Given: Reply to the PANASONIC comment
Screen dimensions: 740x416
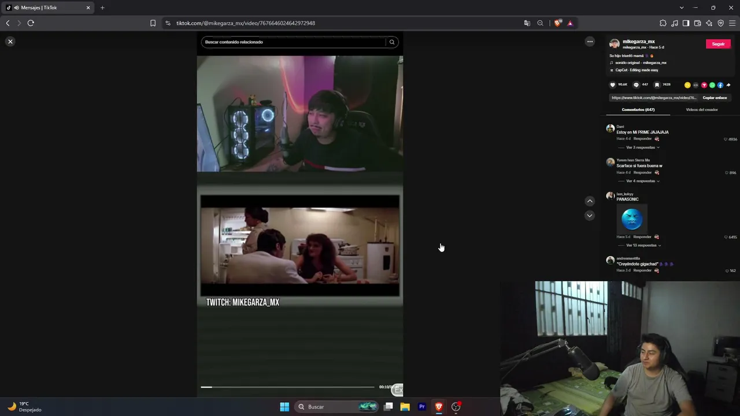Looking at the screenshot, I should coord(642,236).
